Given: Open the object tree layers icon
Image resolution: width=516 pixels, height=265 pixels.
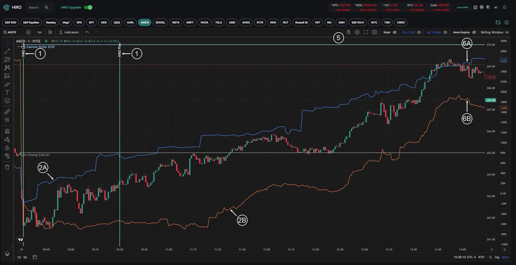Looking at the screenshot, I should pos(7,253).
